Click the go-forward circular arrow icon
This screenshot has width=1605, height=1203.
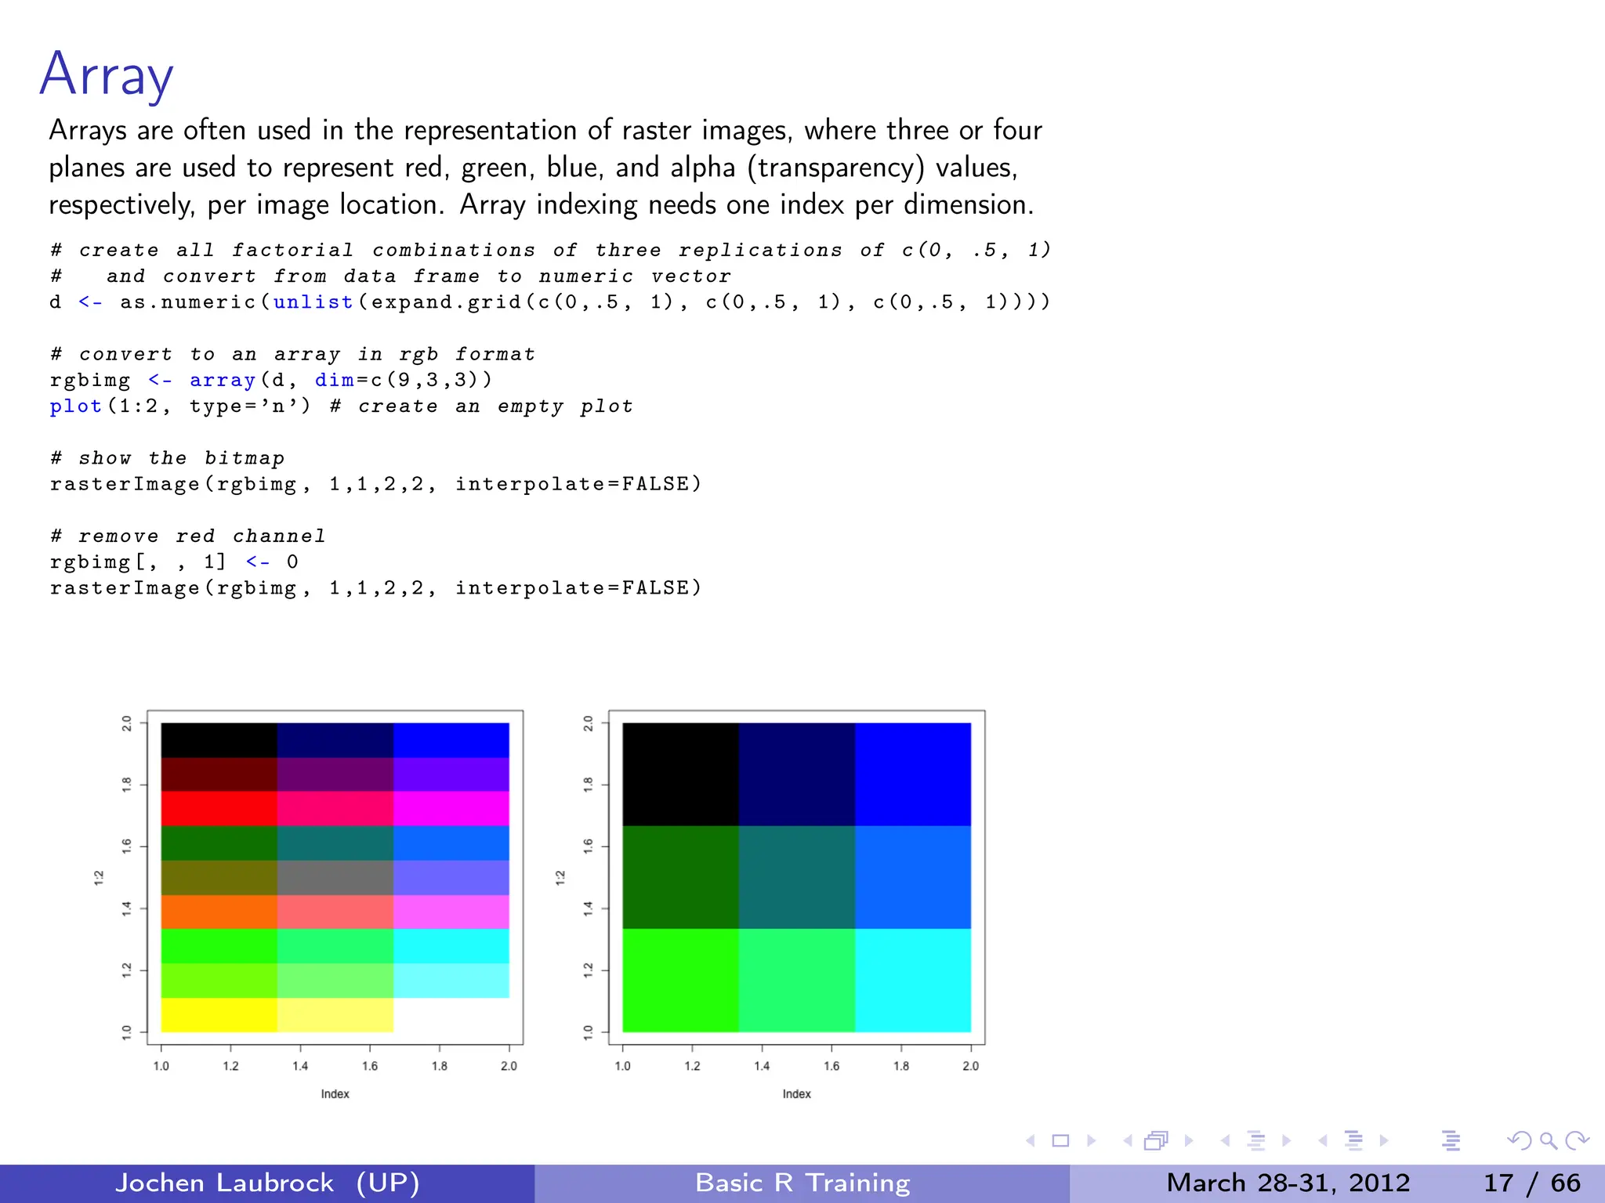point(1577,1141)
